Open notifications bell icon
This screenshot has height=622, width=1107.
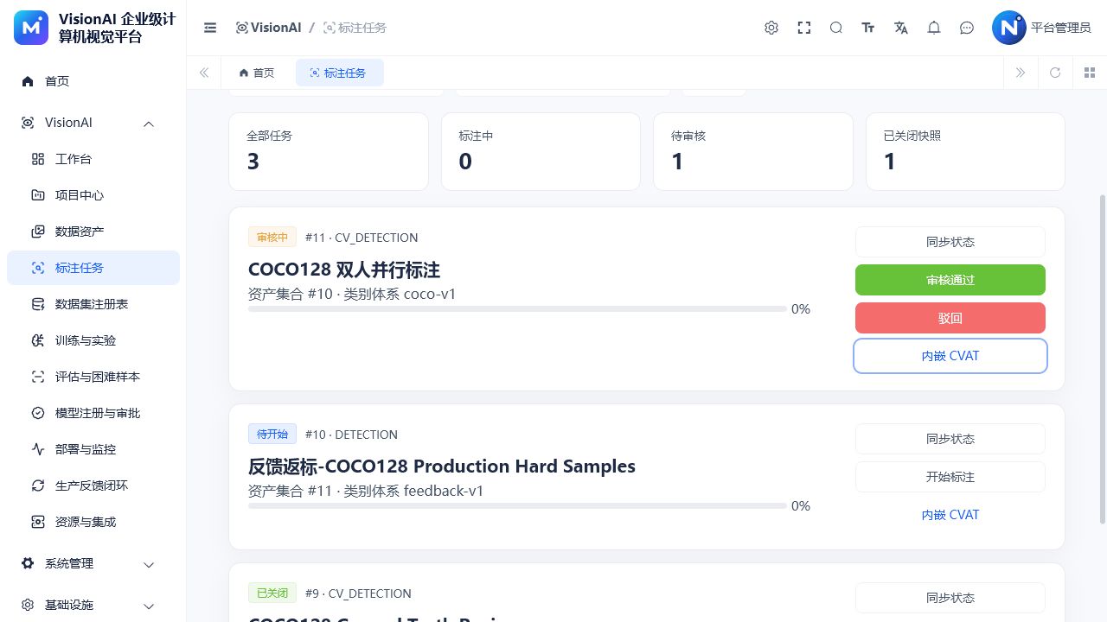coord(934,28)
